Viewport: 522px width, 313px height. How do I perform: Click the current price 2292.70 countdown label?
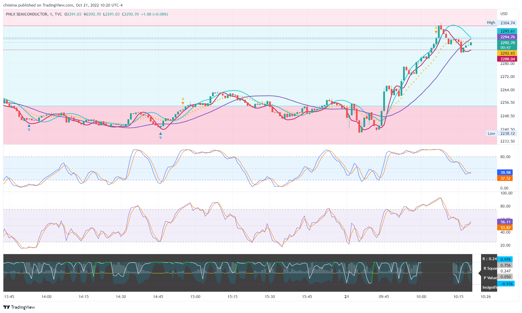(x=507, y=45)
